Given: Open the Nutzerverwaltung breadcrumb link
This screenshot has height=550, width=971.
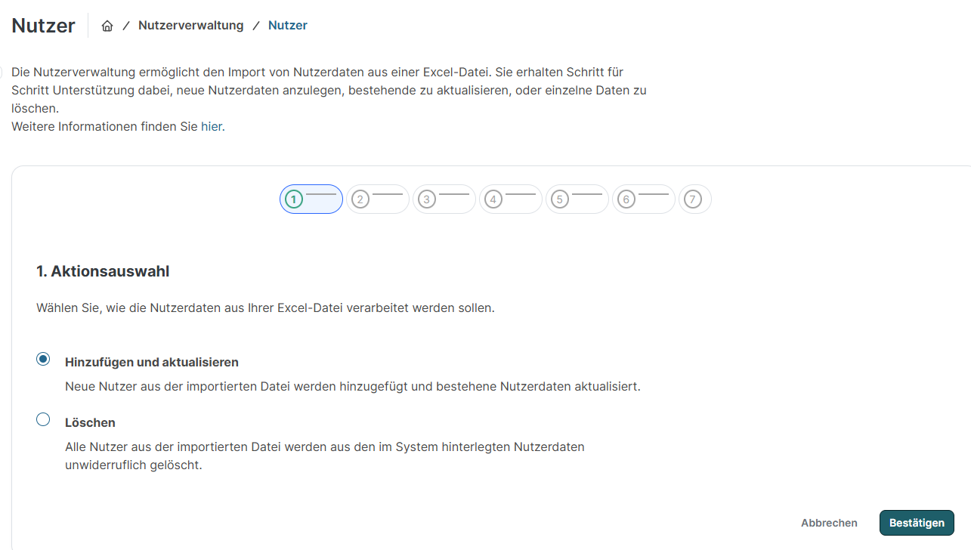Looking at the screenshot, I should (x=190, y=26).
